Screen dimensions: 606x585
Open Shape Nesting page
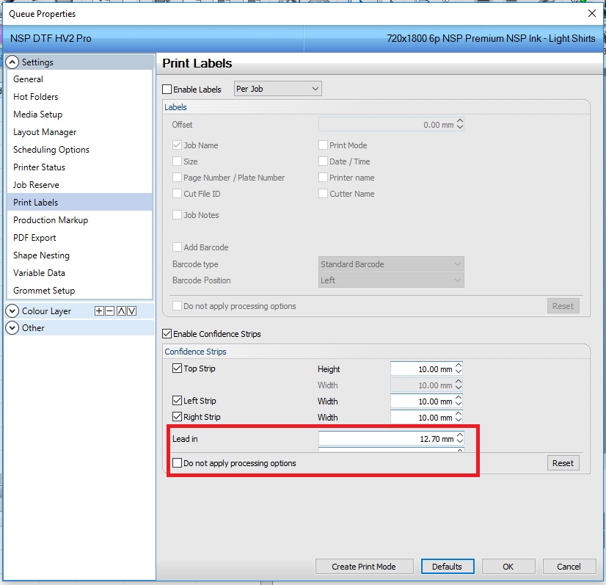tap(80, 255)
